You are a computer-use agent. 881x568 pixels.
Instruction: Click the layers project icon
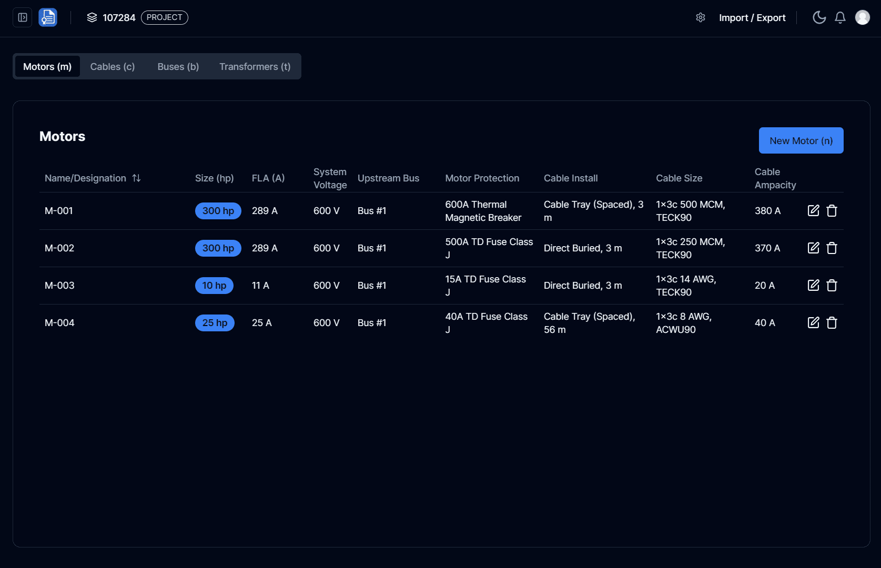tap(92, 17)
